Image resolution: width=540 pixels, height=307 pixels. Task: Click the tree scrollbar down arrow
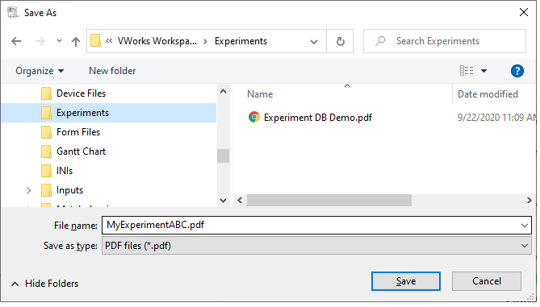point(223,201)
